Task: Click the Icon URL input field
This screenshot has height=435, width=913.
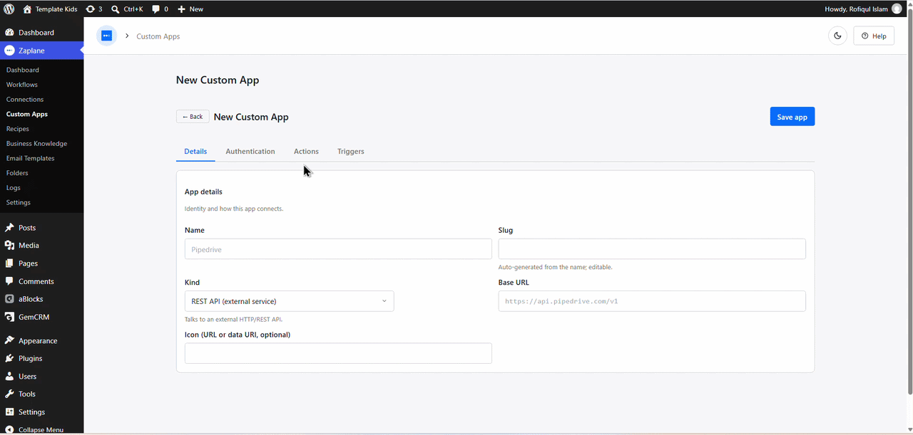Action: (338, 353)
